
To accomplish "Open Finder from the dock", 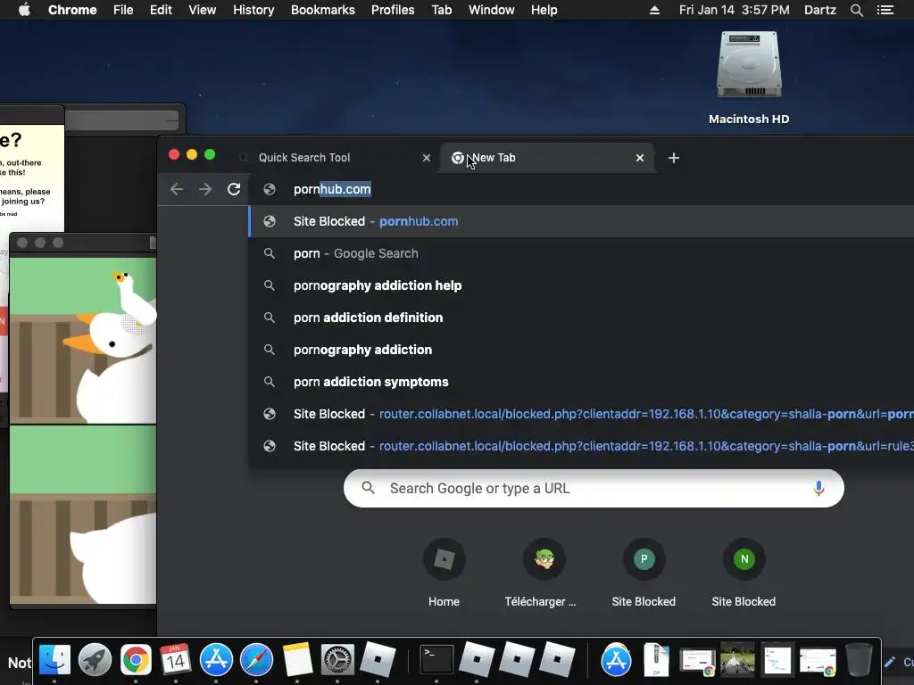I will coord(54,660).
